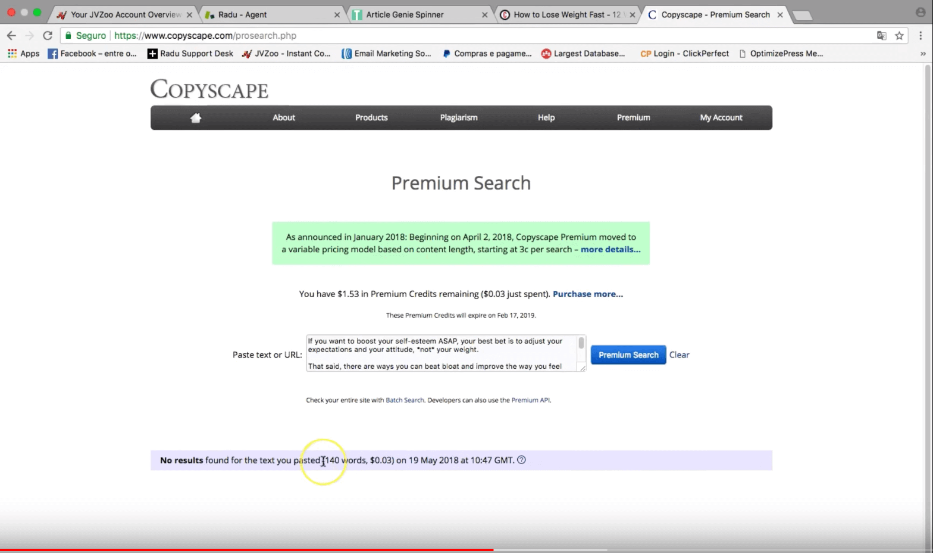Select the Paste text or URL input field
Image resolution: width=933 pixels, height=553 pixels.
point(444,354)
